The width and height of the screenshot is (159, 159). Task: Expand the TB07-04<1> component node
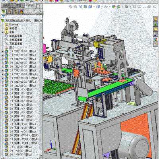pyautogui.click(x=2, y=59)
